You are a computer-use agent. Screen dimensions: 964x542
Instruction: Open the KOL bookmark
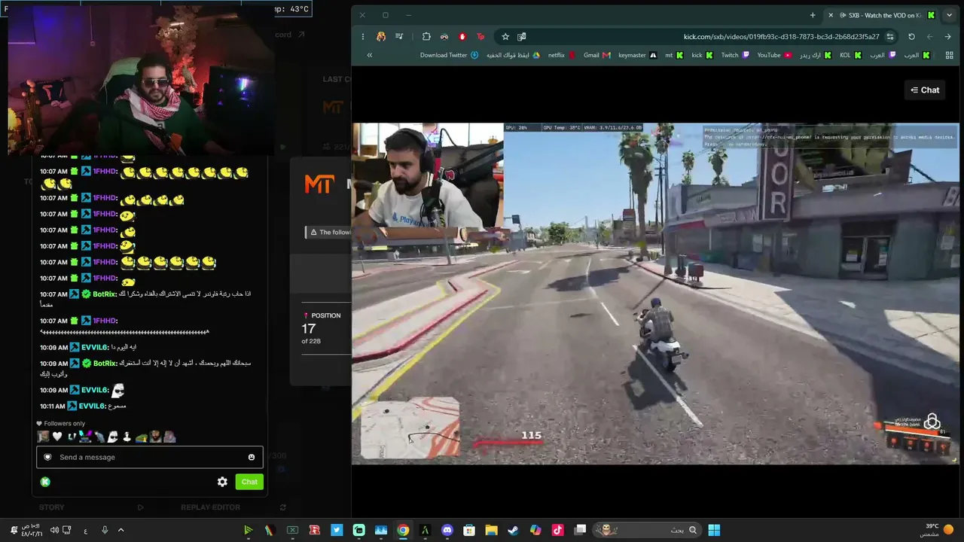[850, 55]
